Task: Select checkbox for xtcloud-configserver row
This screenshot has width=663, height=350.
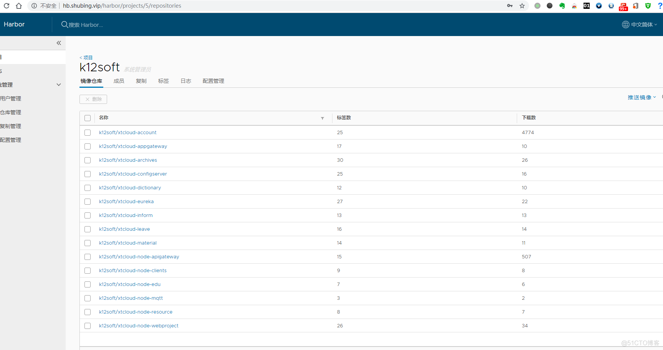Action: click(x=88, y=174)
